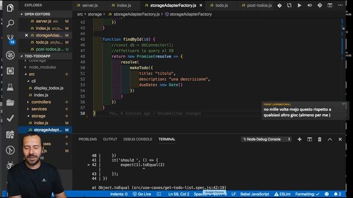
Task: Maximize the panel with up chevron
Action: pos(330,139)
